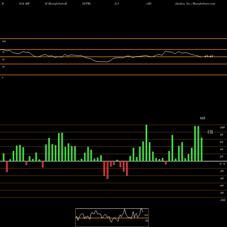The width and height of the screenshot is (227, 227).
Task: Click the tallest green MR bar in the chart
Action: 146,143
